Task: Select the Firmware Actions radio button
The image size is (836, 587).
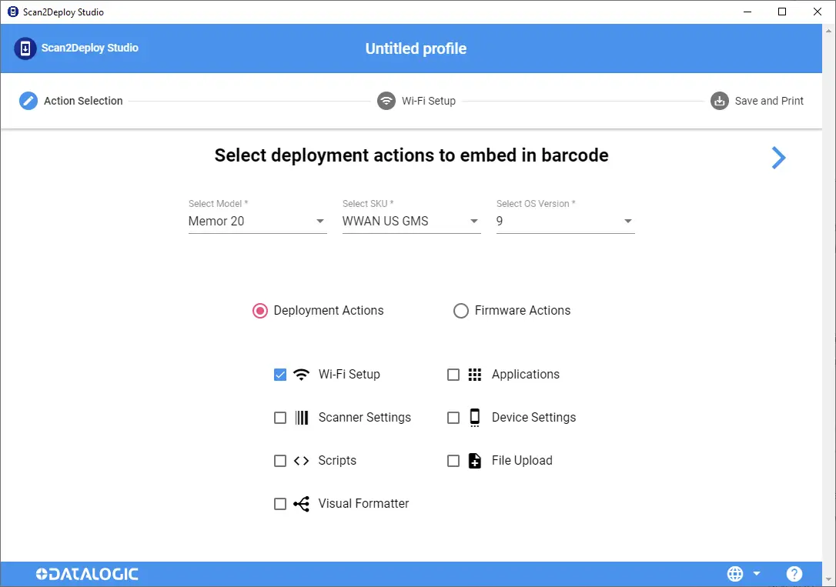Action: (460, 311)
